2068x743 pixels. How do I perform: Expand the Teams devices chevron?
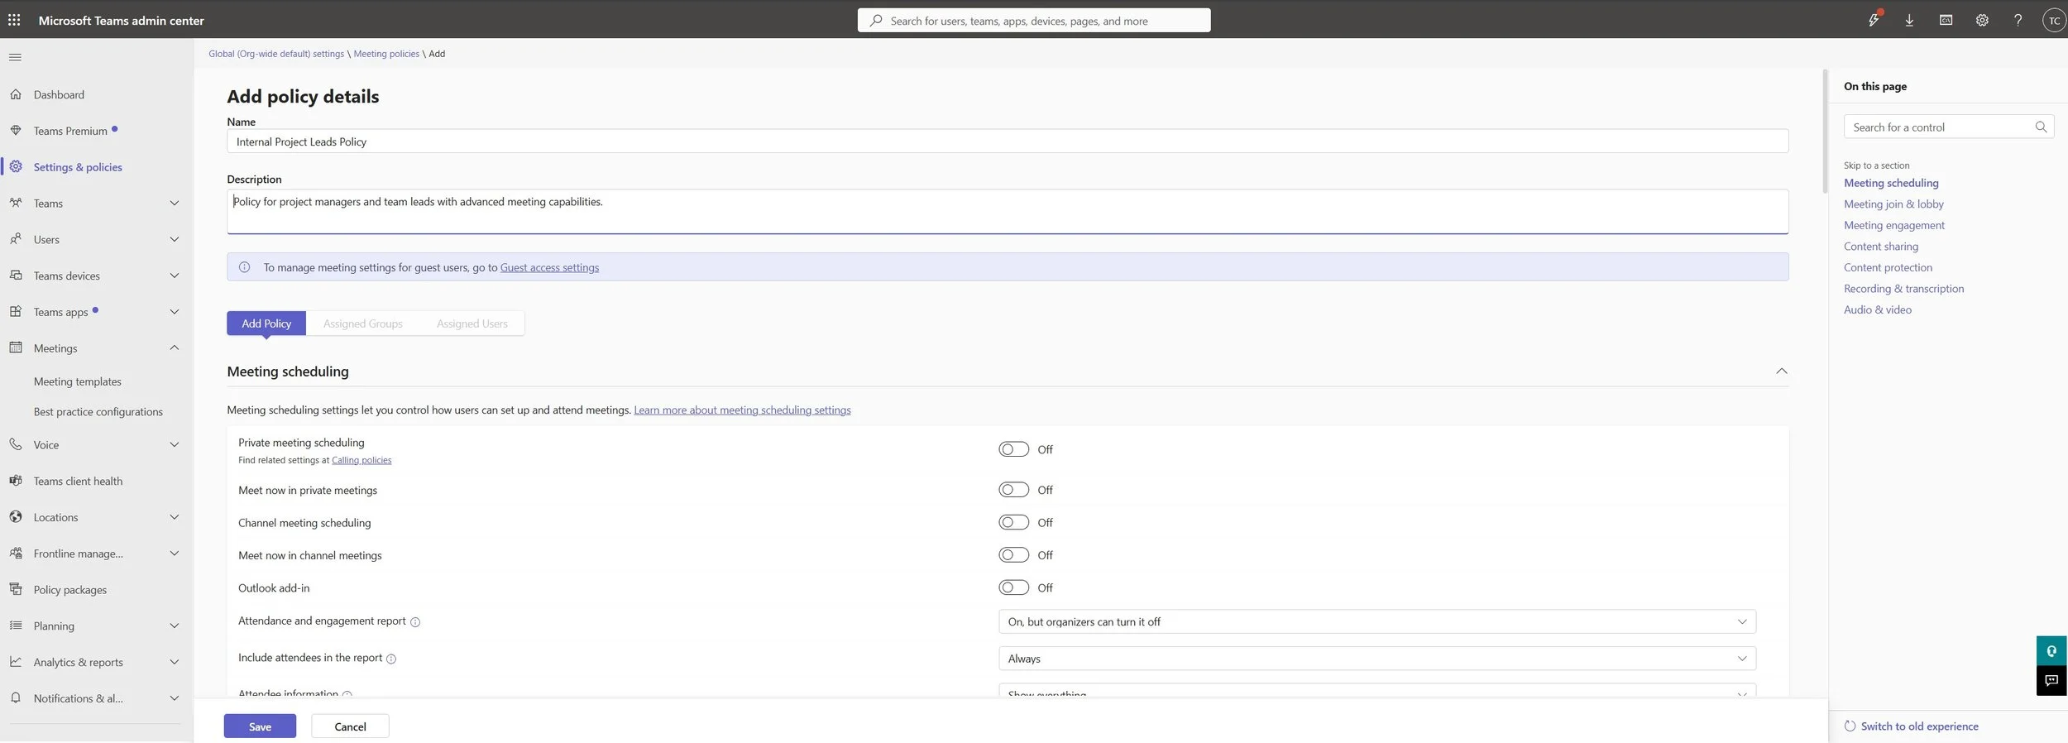[174, 276]
